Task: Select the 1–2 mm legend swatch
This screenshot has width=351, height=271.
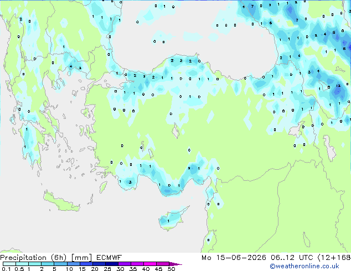Action: (35, 264)
